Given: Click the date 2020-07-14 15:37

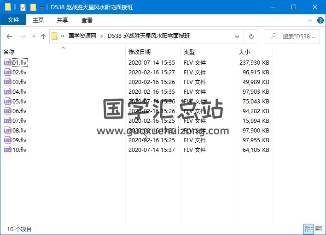Looking at the screenshot, I should [x=151, y=150].
